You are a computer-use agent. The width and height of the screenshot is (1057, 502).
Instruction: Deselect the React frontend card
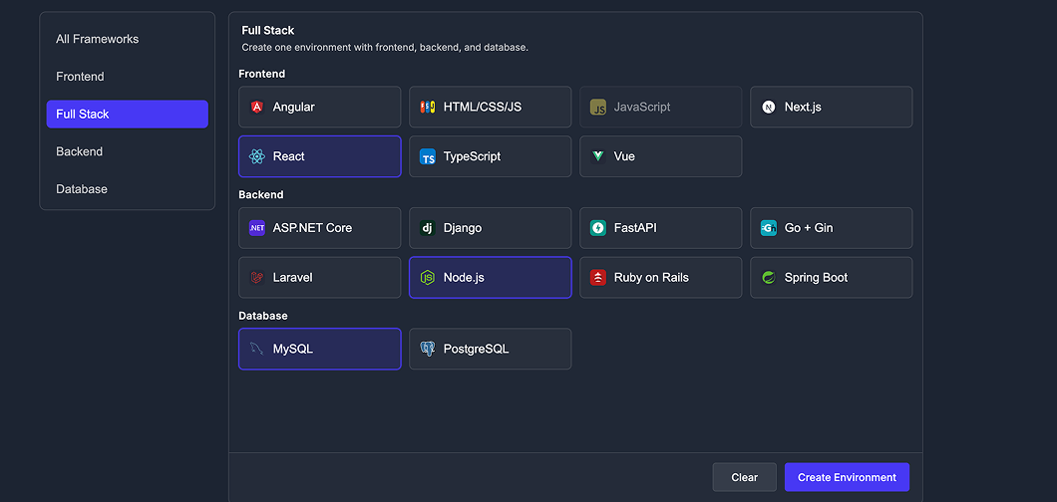coord(319,156)
